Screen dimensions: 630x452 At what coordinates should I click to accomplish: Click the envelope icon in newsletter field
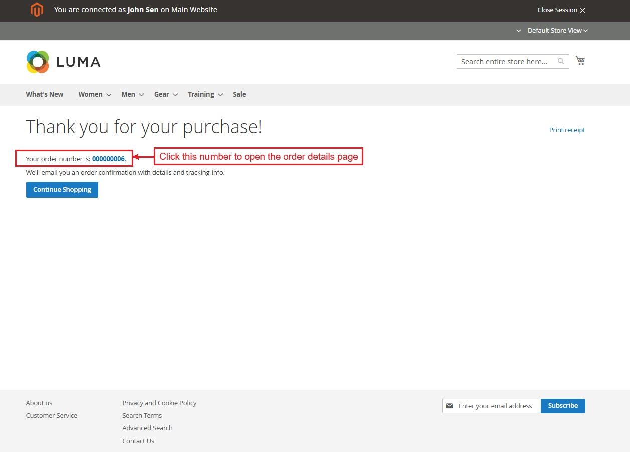click(449, 406)
